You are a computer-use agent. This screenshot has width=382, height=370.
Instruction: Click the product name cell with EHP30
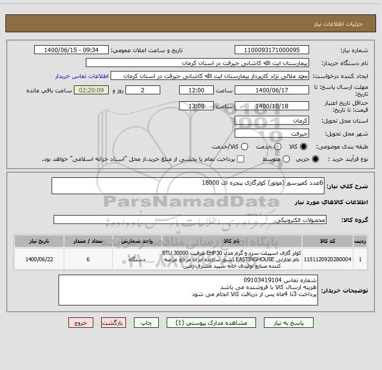[232, 259]
